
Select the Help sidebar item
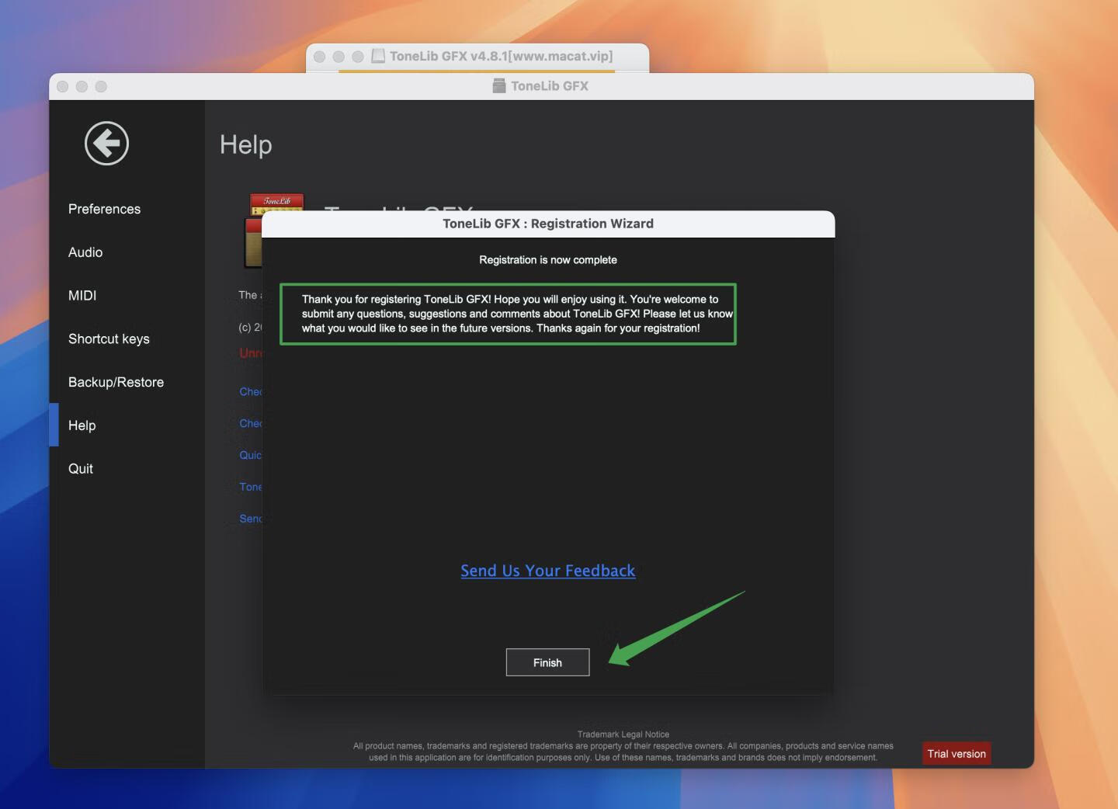pos(82,425)
